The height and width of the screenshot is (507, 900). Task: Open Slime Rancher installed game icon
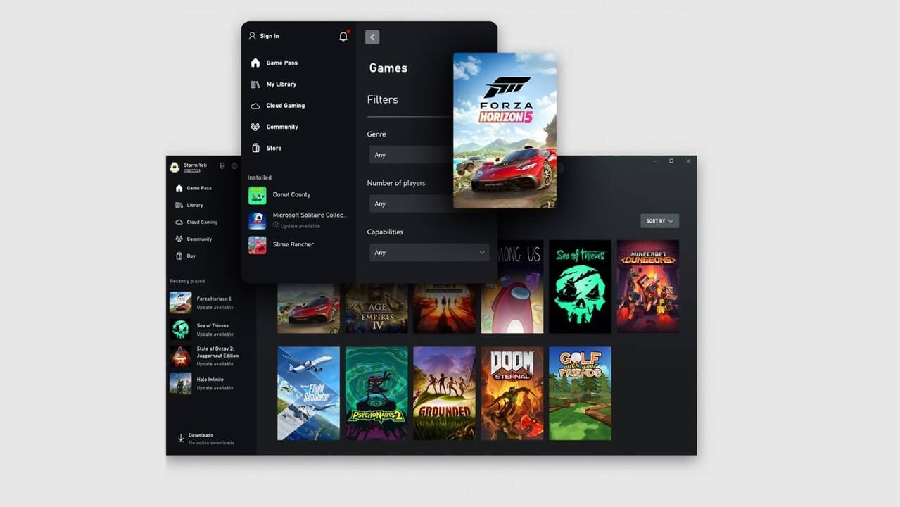pos(257,245)
